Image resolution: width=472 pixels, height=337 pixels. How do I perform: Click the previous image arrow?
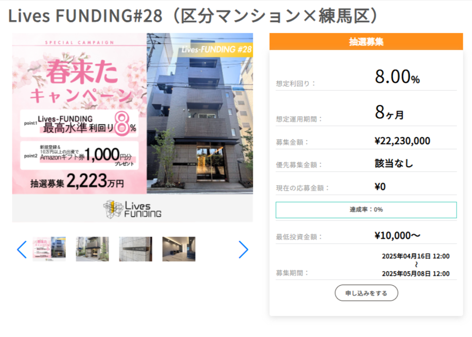point(22,250)
